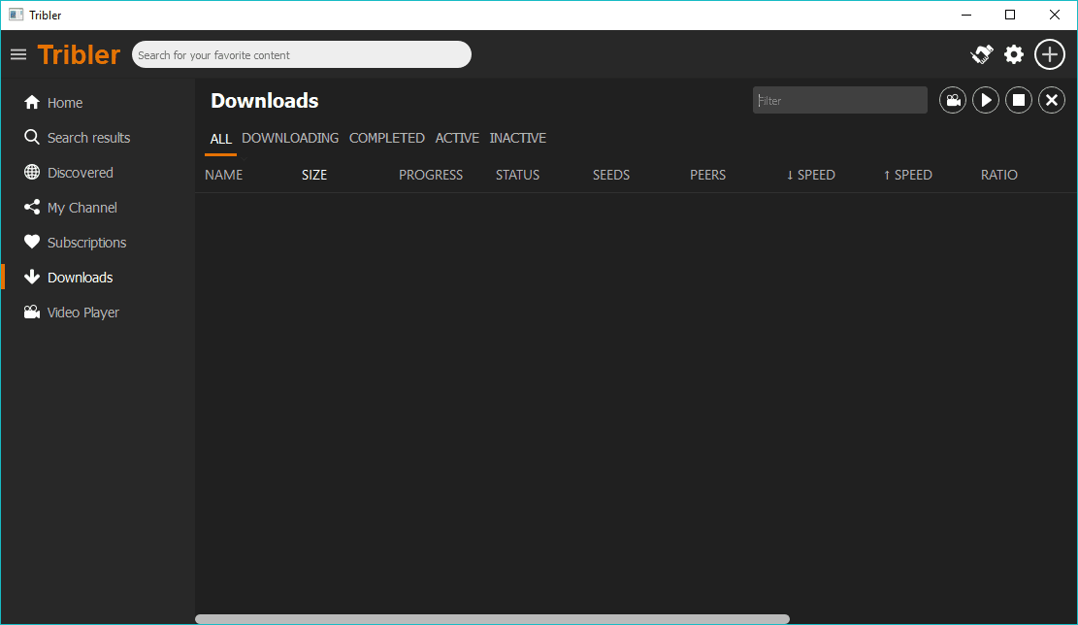Switch to the COMPLETED tab
Viewport: 1078px width, 625px height.
pos(386,138)
